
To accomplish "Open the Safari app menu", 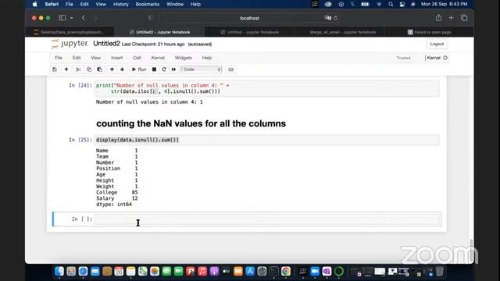I will coord(52,4).
